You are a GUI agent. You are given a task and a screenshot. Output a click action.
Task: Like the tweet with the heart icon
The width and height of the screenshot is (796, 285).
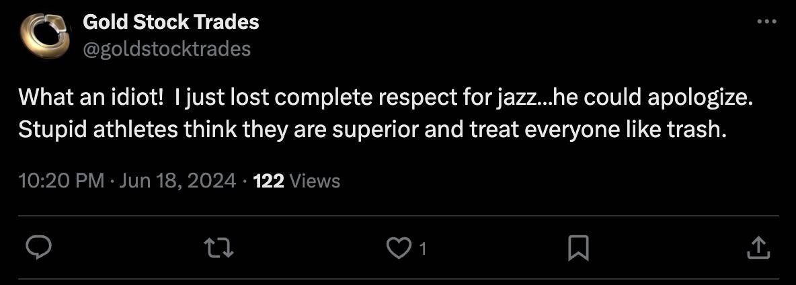397,249
